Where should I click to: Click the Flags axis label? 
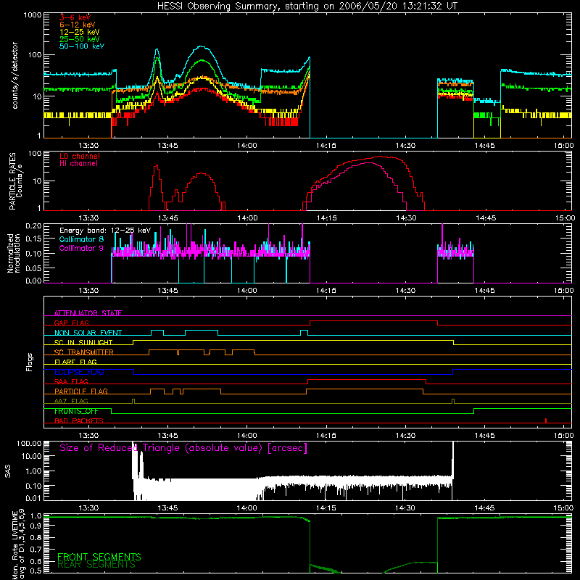coord(30,362)
